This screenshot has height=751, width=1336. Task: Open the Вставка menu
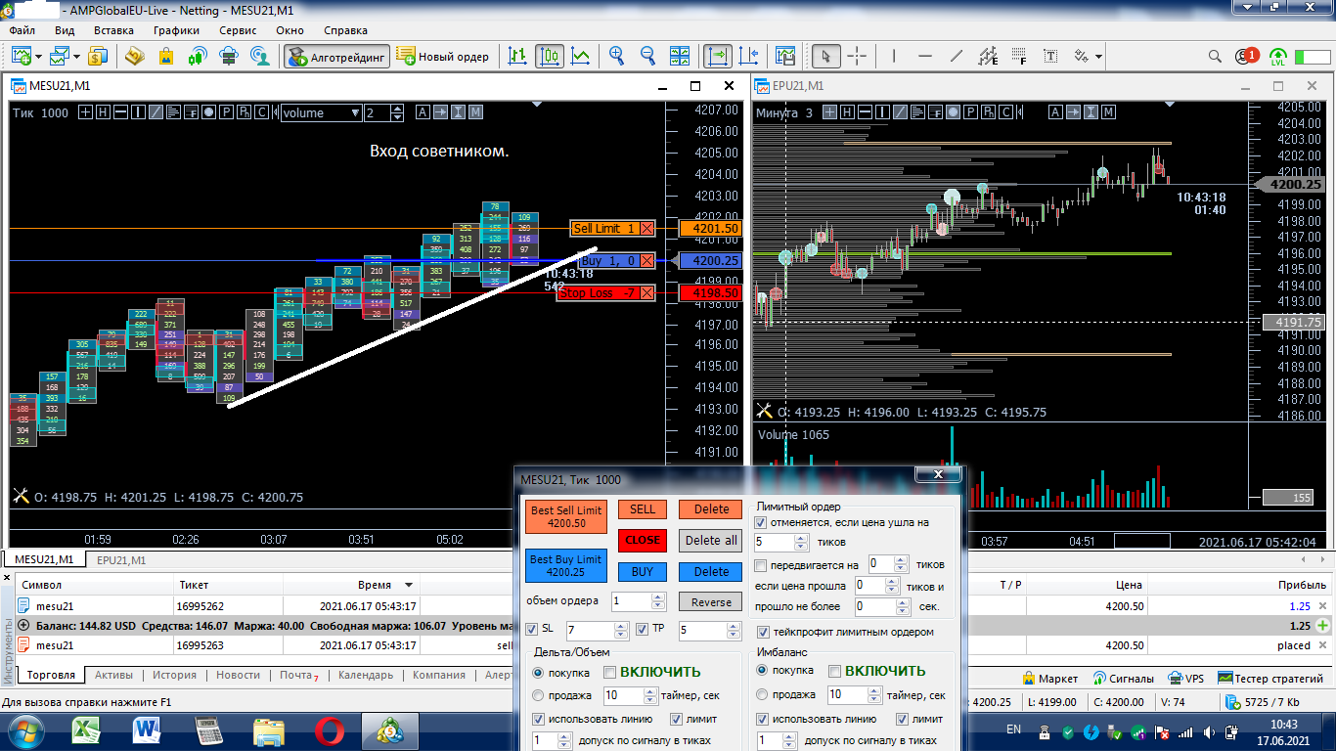pos(113,30)
